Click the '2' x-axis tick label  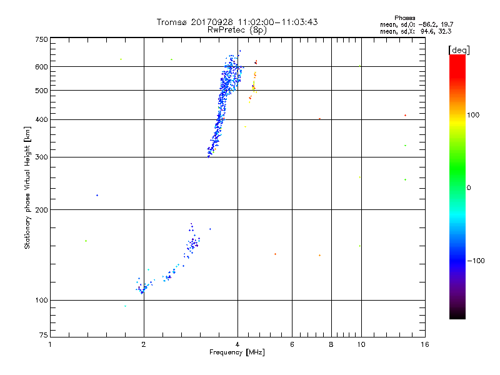144,344
